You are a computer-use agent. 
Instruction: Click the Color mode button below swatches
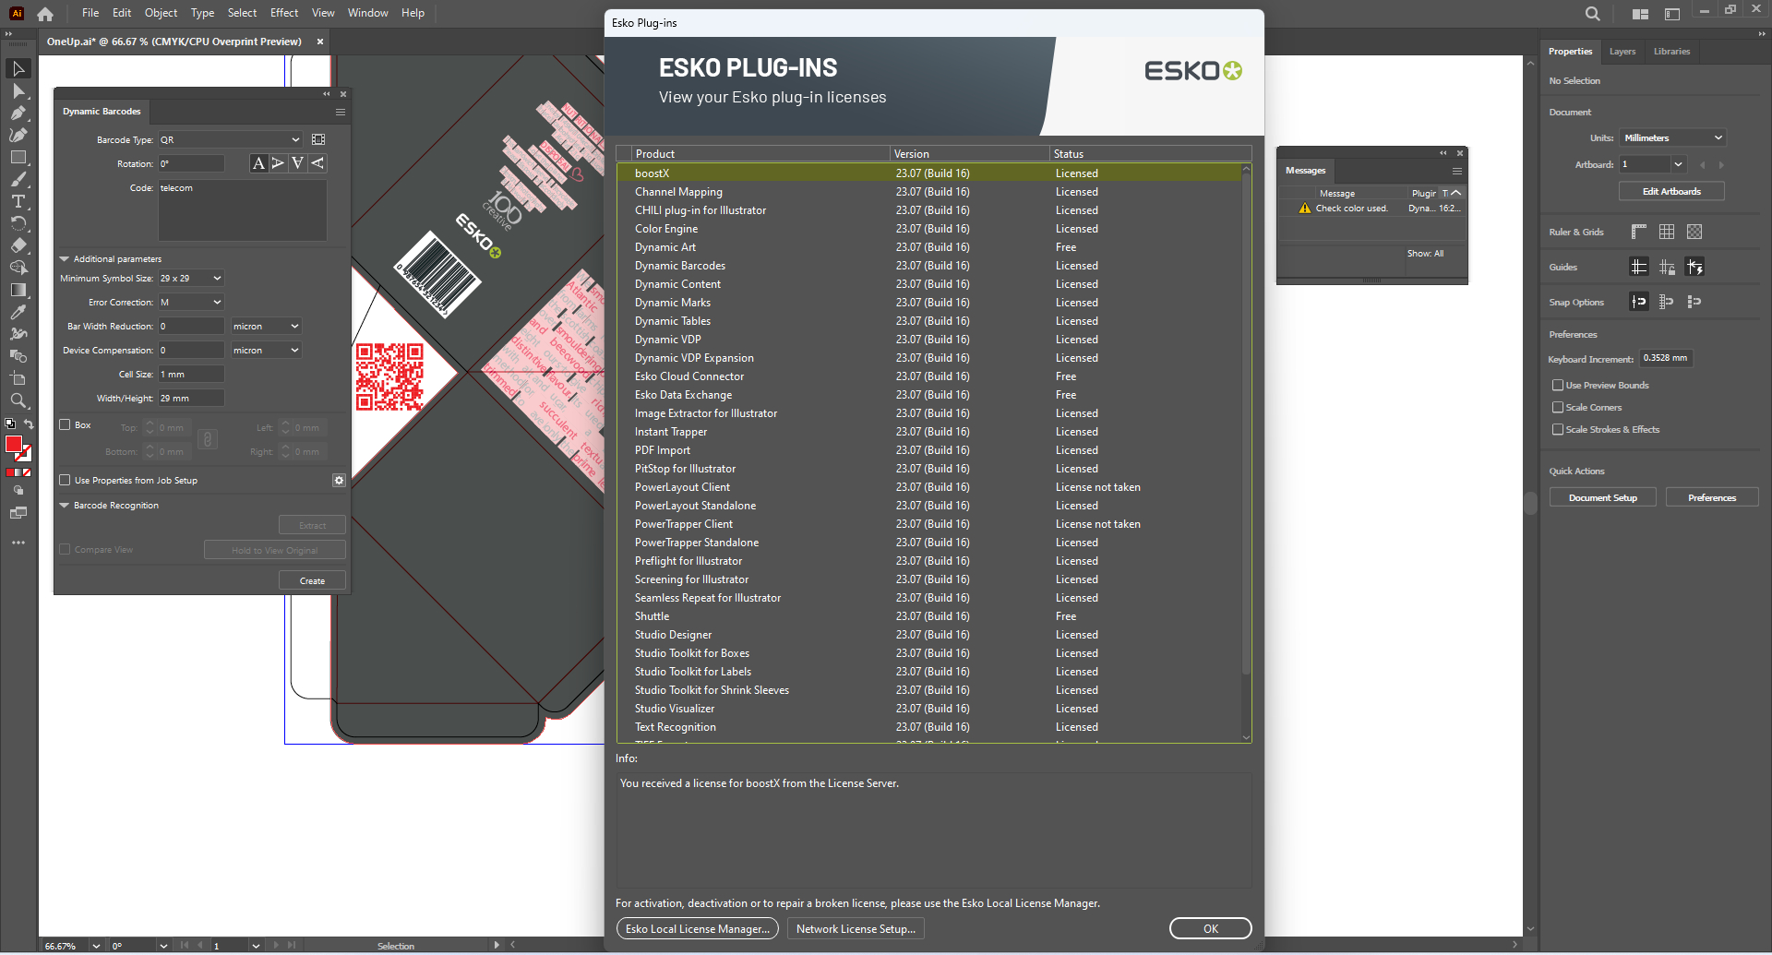click(x=11, y=472)
